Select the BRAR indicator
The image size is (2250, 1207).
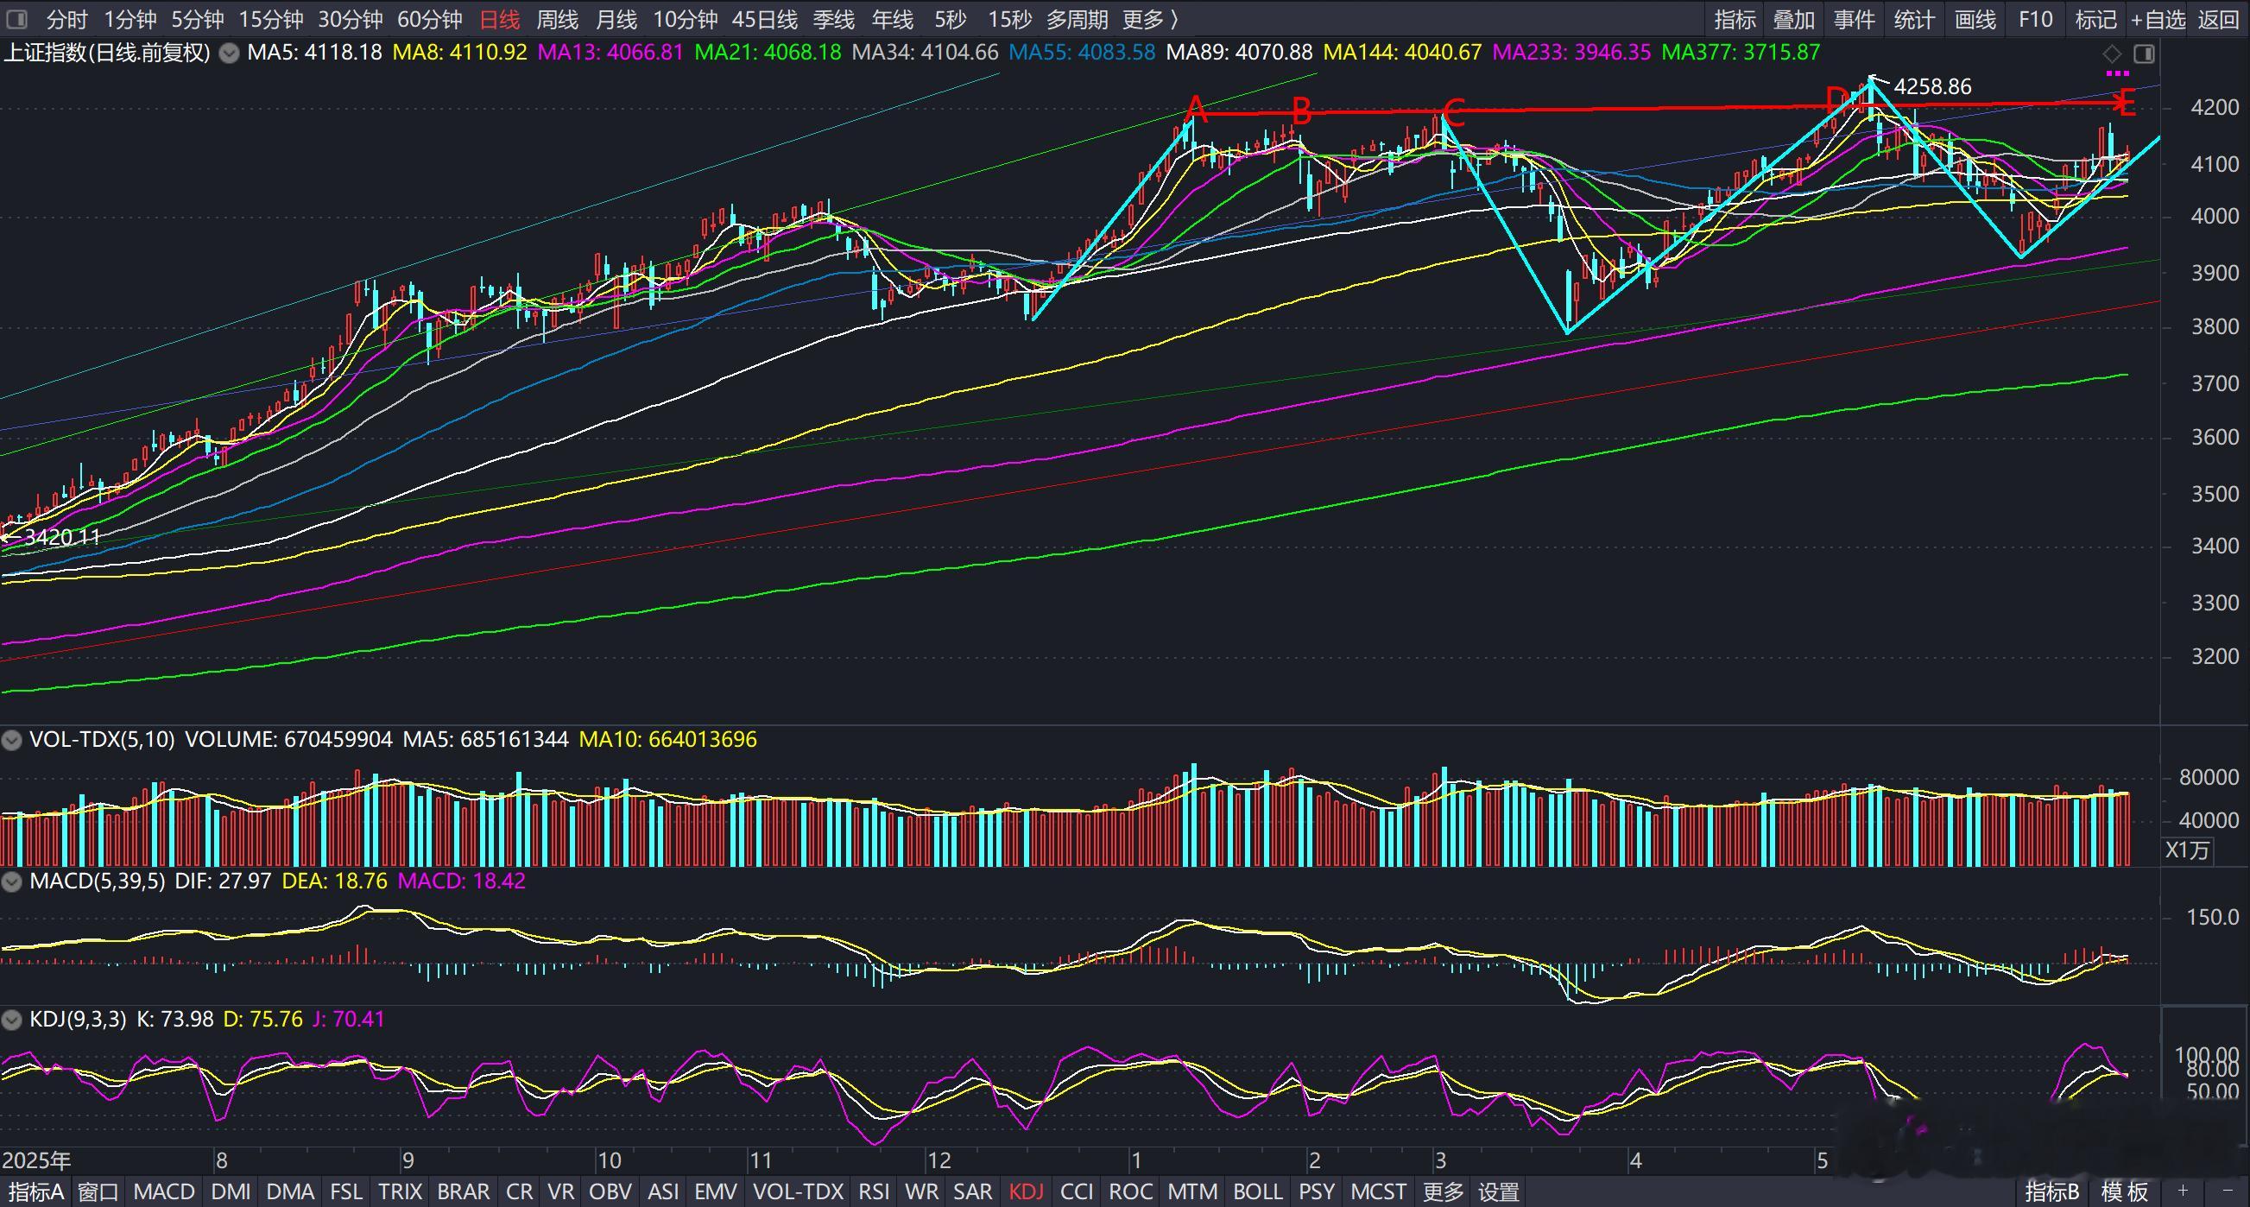coord(463,1191)
